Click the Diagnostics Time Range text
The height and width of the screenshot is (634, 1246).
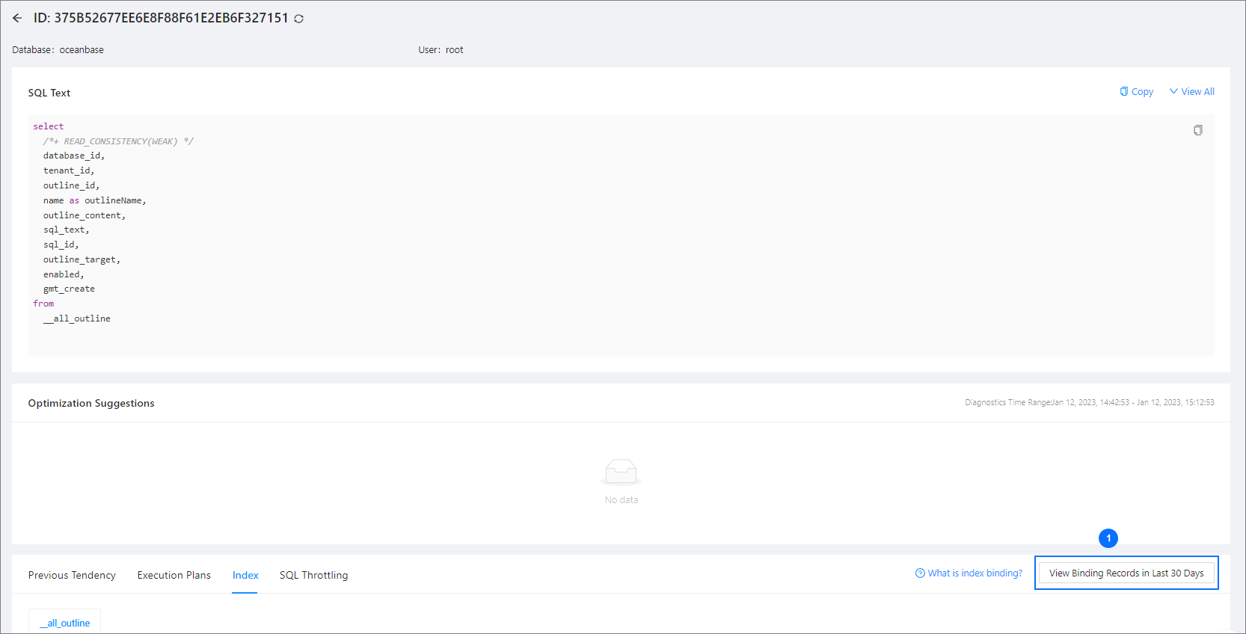[x=1089, y=402]
